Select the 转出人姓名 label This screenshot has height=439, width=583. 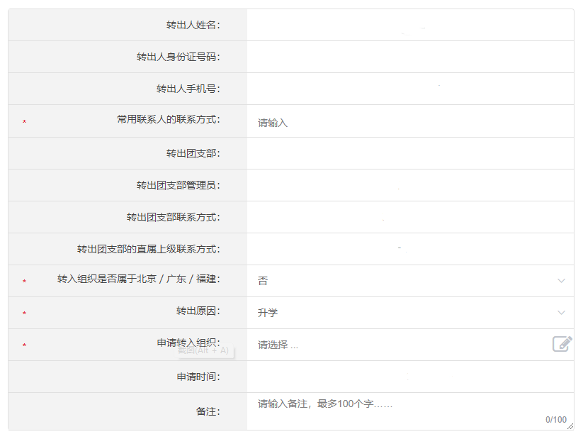pos(193,25)
